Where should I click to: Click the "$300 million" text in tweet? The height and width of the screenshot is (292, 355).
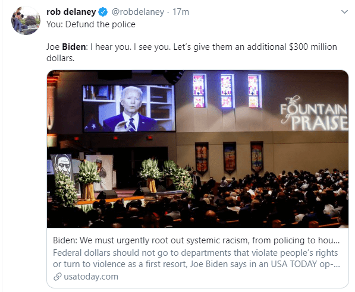(313, 47)
